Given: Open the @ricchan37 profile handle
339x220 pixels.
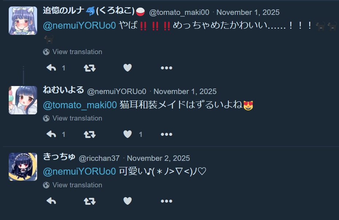Looking at the screenshot, I should point(99,158).
